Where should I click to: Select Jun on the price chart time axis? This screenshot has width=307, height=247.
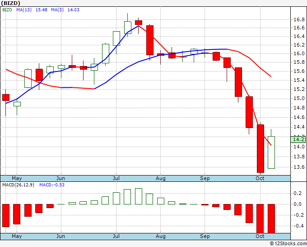[60, 178]
